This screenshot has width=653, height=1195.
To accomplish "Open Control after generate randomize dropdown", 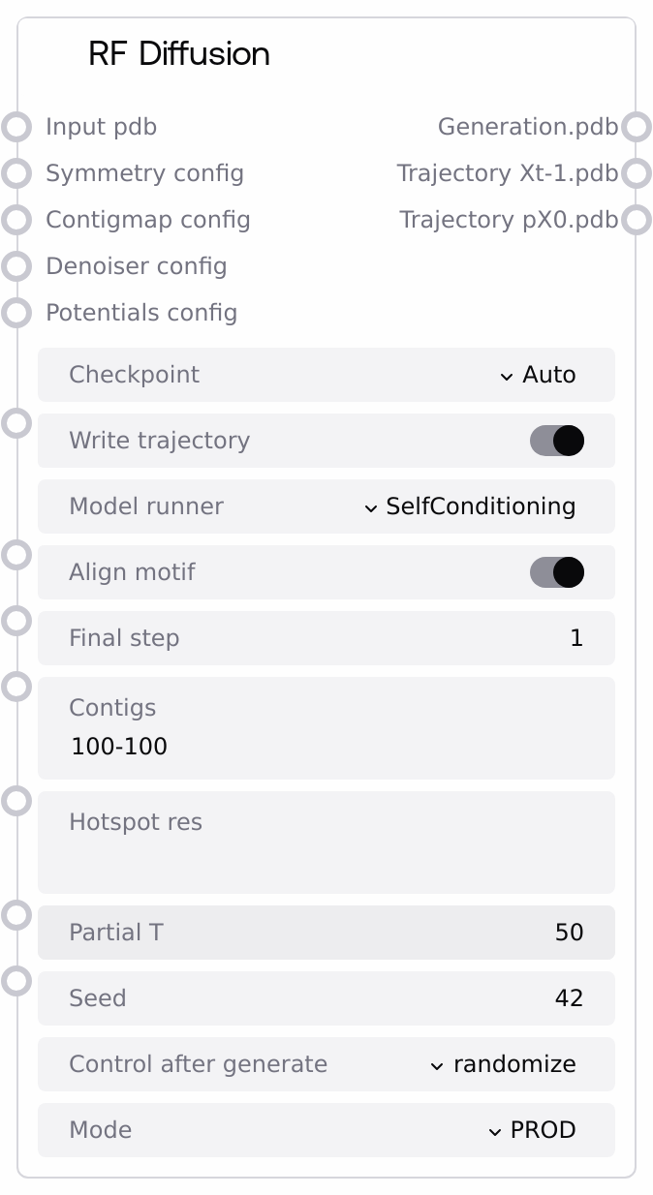I will tap(326, 1064).
